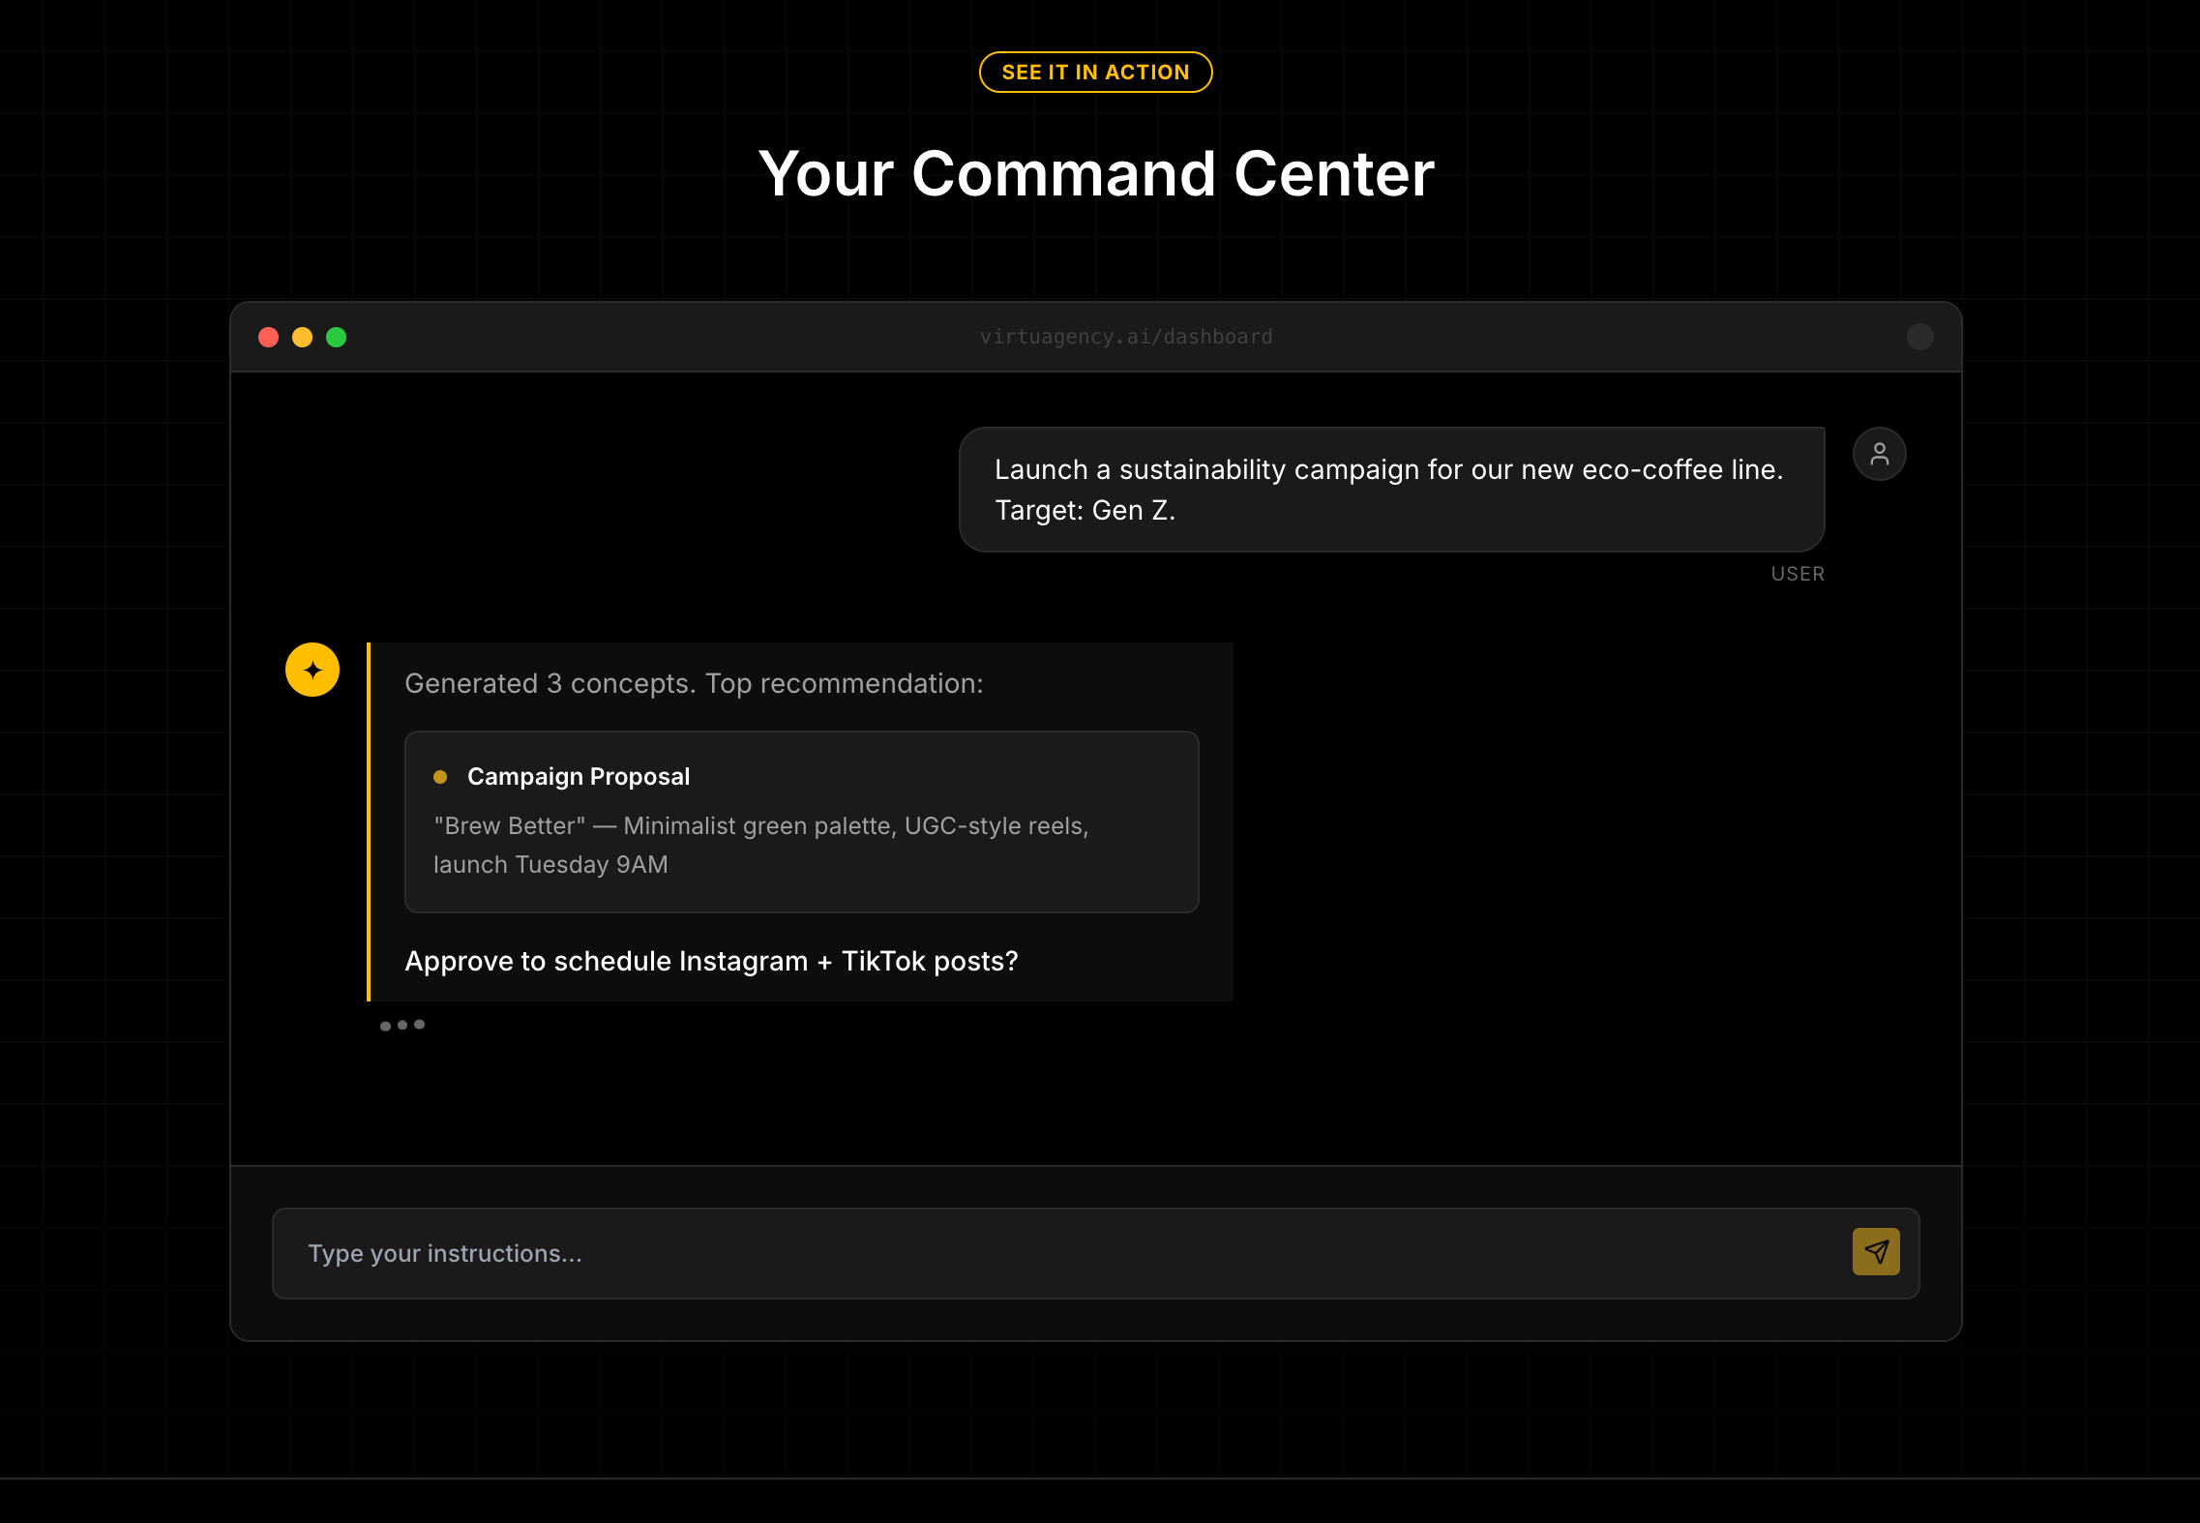Click the user message about eco-coffee campaign
This screenshot has width=2200, height=1523.
pos(1390,490)
